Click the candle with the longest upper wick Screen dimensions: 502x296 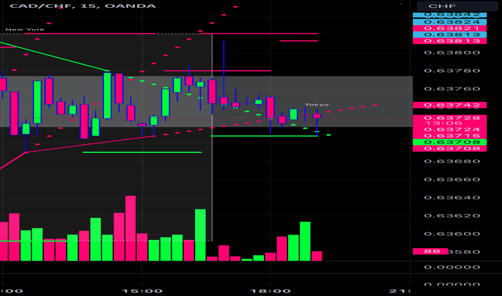[x=224, y=75]
